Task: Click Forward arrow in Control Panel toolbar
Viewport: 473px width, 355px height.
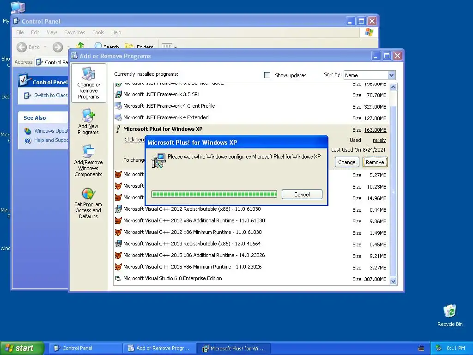Action: 58,47
